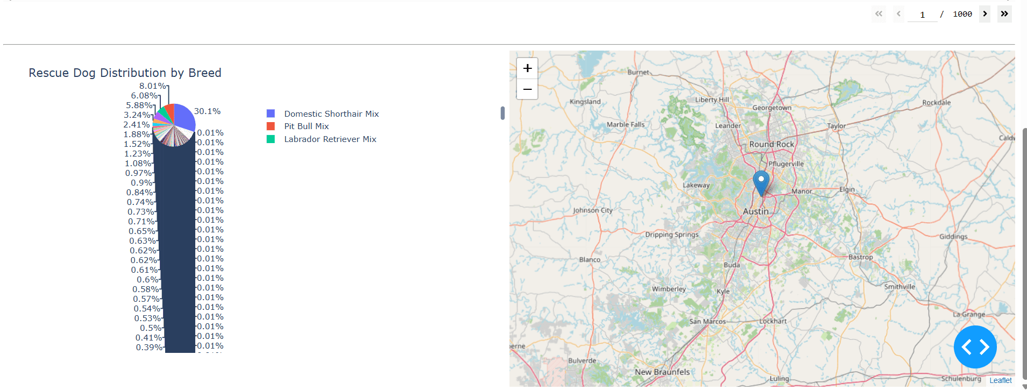Click Georgetown on the map

(x=771, y=108)
